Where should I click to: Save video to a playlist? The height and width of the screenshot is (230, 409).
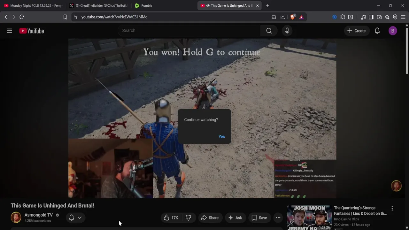click(259, 218)
